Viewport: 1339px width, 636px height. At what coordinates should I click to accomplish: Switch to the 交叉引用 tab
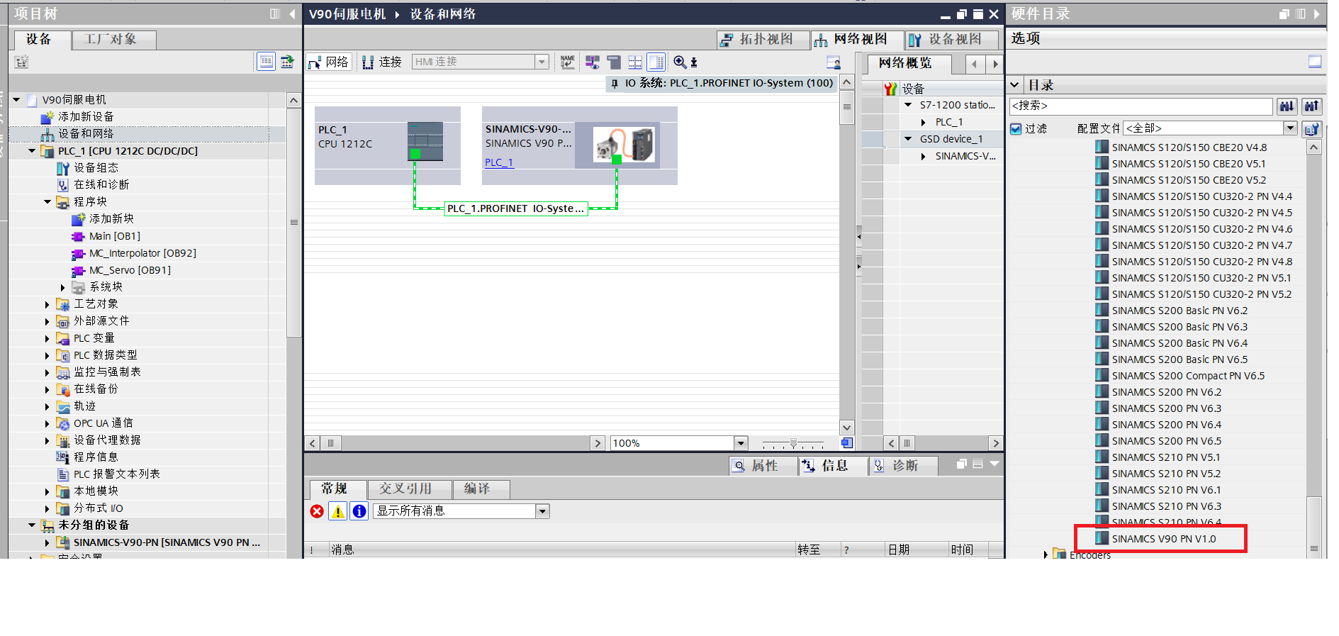pos(409,489)
